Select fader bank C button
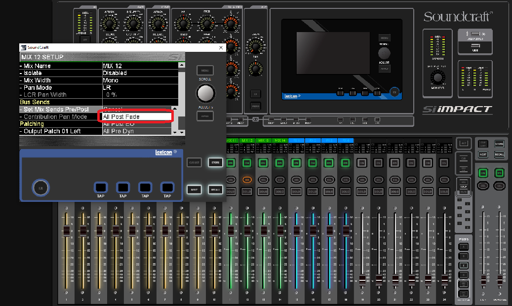The width and height of the screenshot is (512, 306). click(x=463, y=266)
